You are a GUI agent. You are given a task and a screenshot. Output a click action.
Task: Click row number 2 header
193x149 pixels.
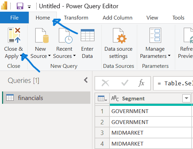(102, 122)
